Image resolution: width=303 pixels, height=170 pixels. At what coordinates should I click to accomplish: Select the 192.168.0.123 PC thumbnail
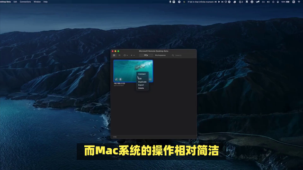point(133,71)
